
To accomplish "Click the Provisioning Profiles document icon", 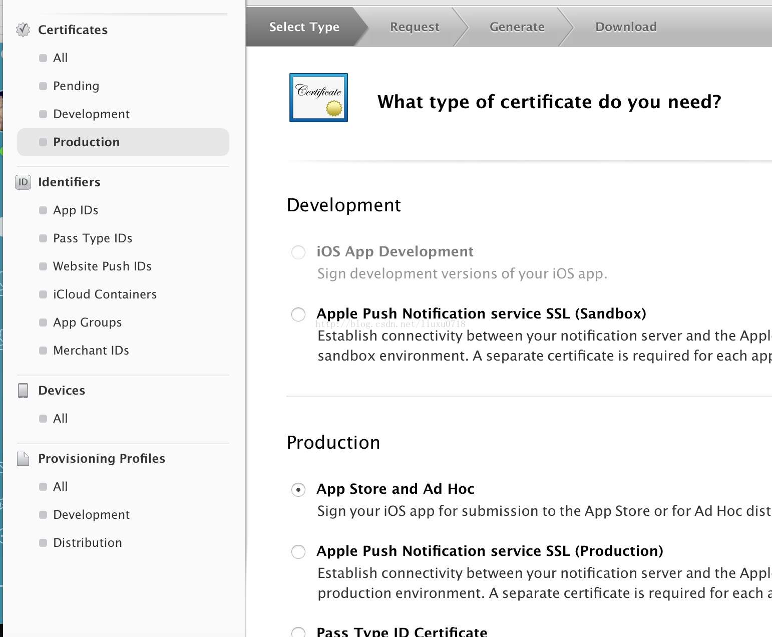I will [23, 459].
